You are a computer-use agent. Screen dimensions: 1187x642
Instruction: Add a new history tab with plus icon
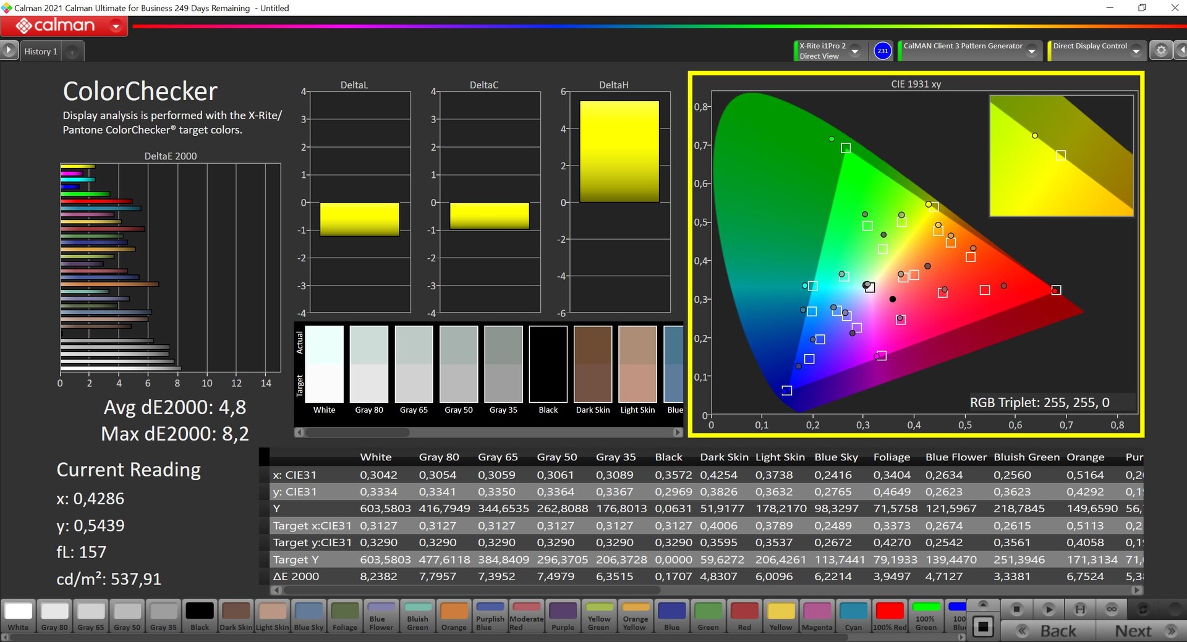tap(72, 53)
